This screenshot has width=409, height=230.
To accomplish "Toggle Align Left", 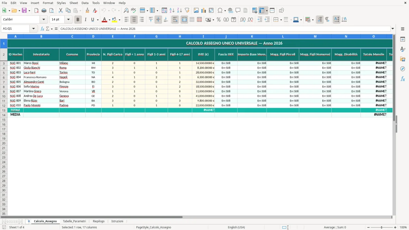I will [x=127, y=20].
